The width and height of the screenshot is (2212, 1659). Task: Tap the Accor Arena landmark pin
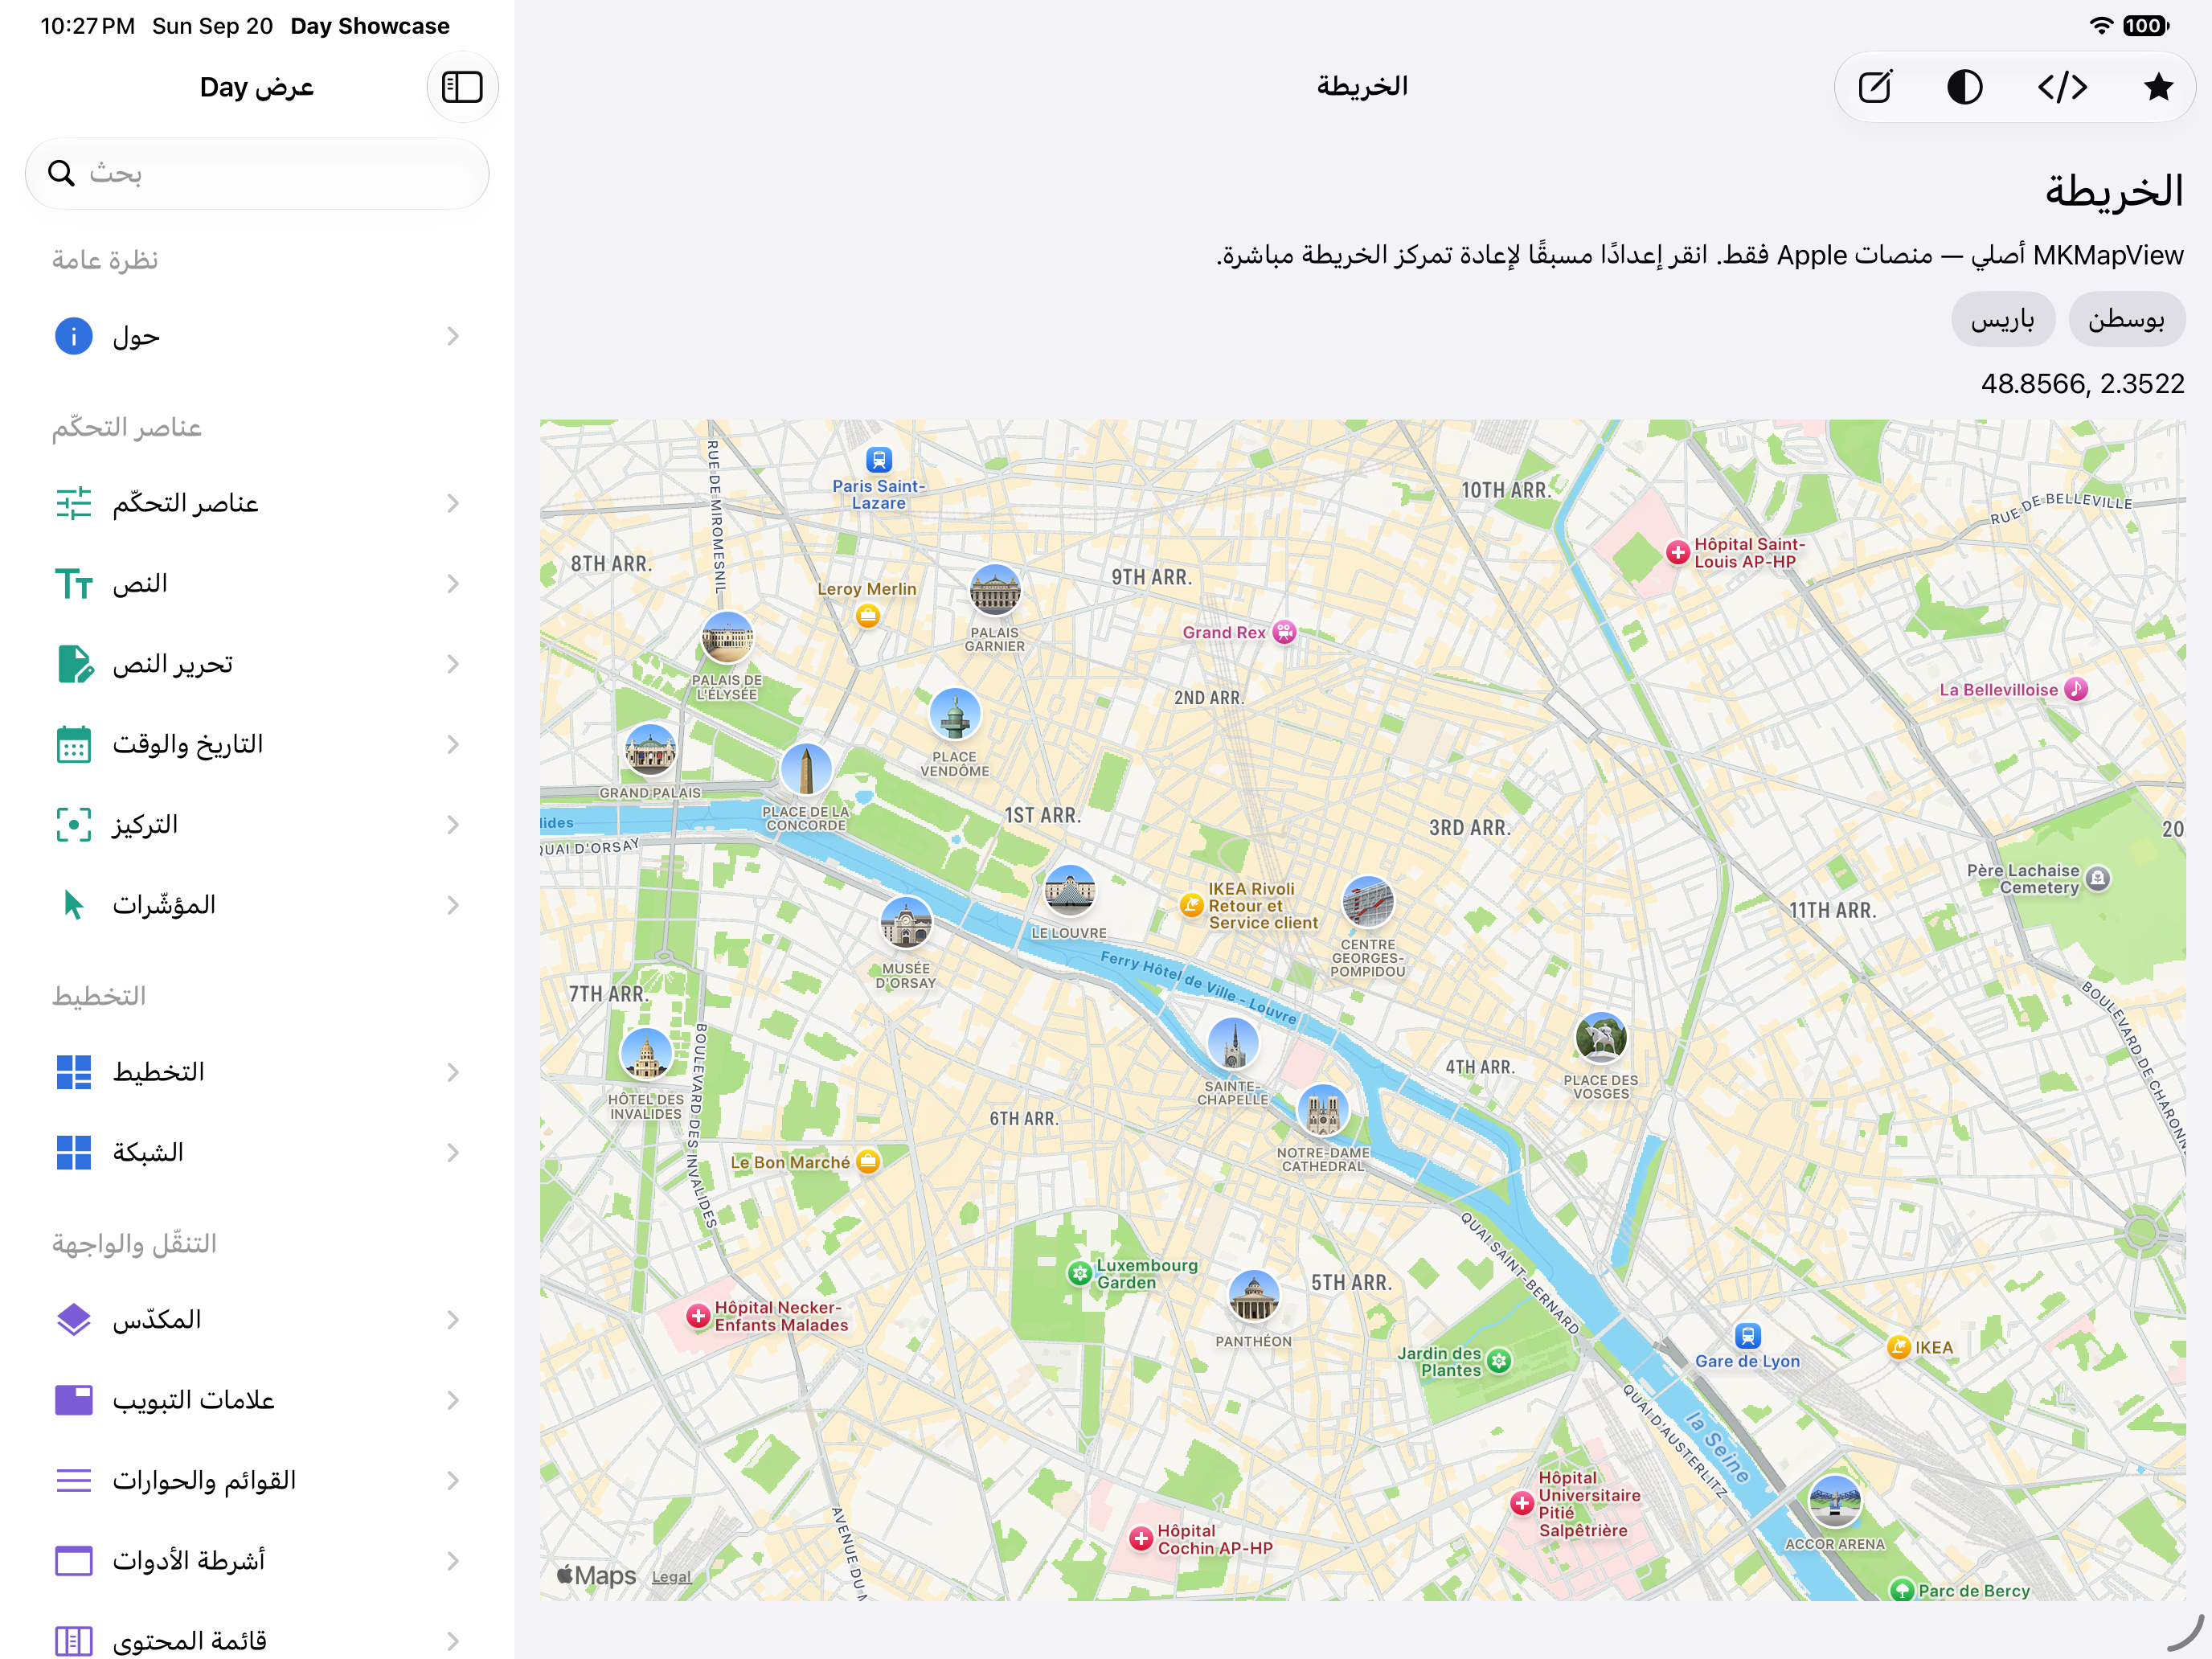coord(1835,1501)
